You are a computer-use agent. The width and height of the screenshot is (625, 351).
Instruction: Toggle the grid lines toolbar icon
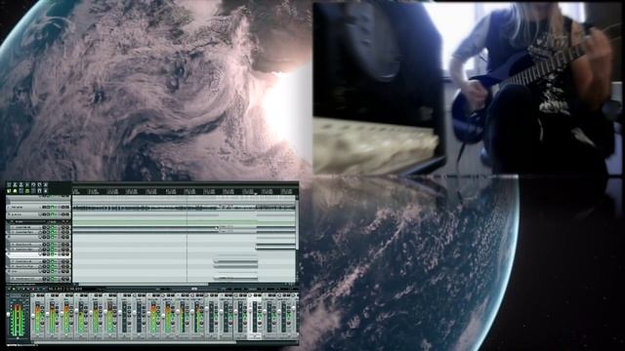pos(33,191)
